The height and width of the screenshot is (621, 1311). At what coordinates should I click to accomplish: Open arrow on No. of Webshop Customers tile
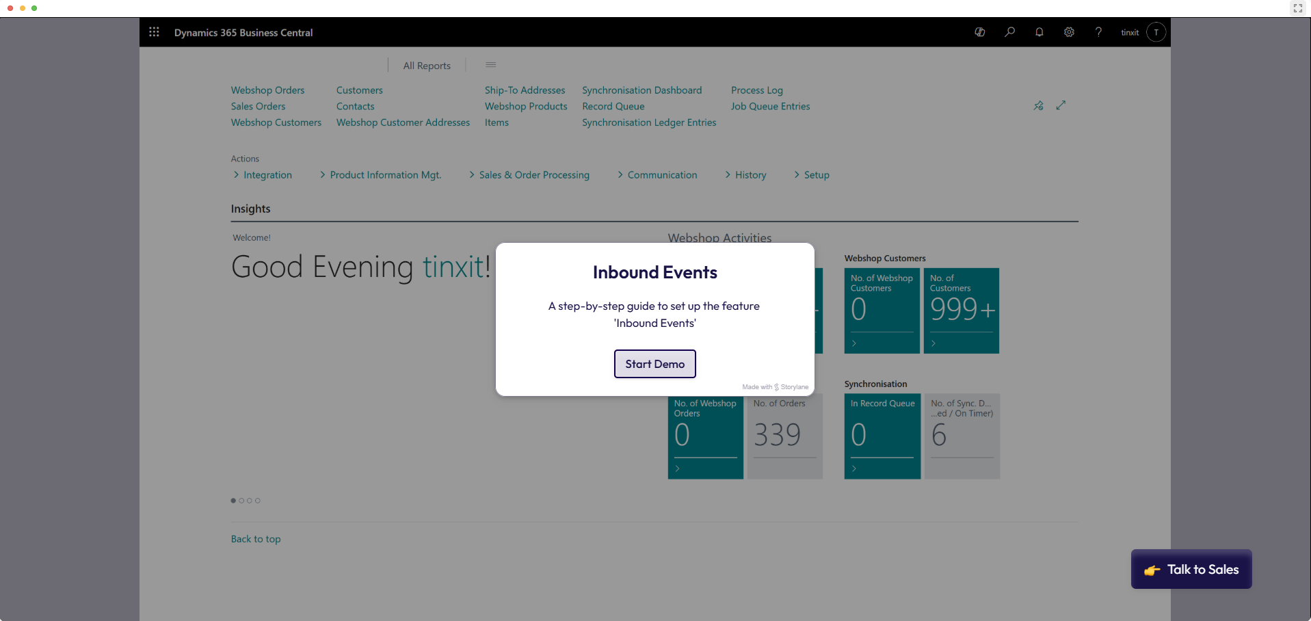tap(854, 343)
